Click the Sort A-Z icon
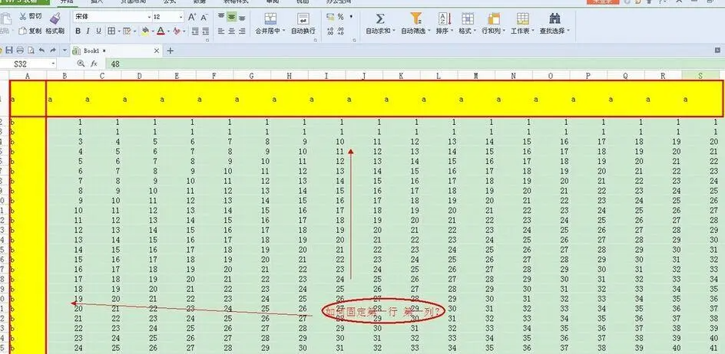 445,18
